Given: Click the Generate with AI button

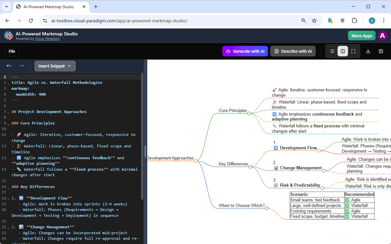Looking at the screenshot, I should 245,51.
